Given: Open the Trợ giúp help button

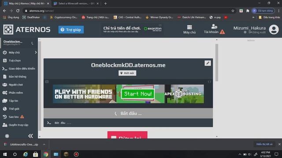Looking at the screenshot, I should pyautogui.click(x=71, y=29).
